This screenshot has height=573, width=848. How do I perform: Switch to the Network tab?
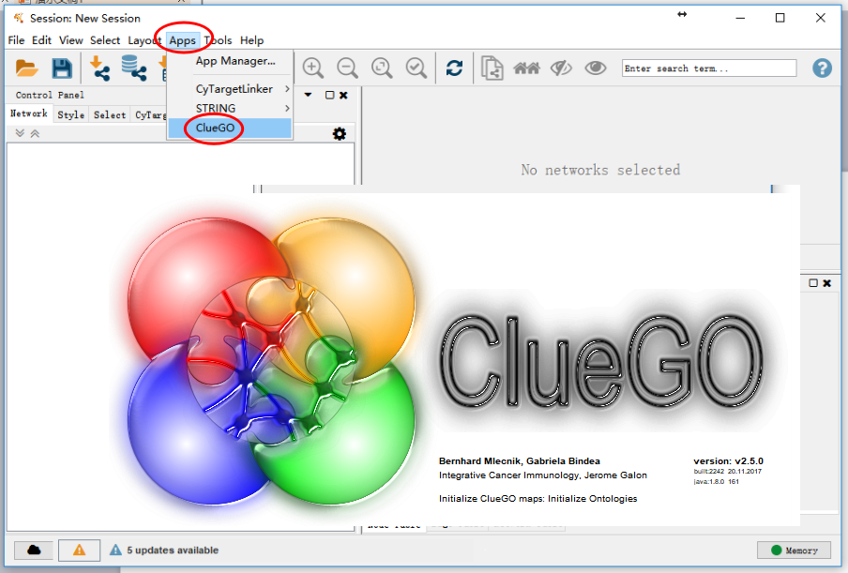pos(29,114)
